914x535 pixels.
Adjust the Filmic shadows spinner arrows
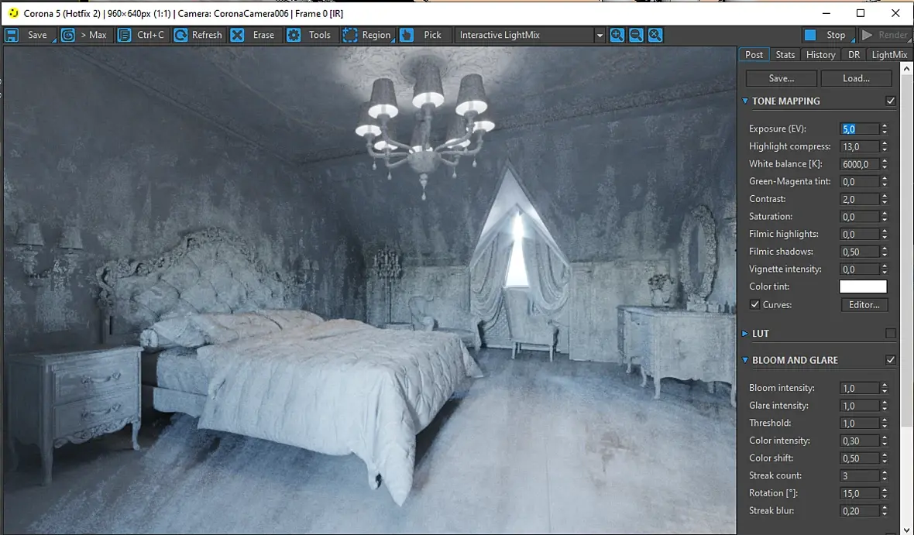coord(885,251)
